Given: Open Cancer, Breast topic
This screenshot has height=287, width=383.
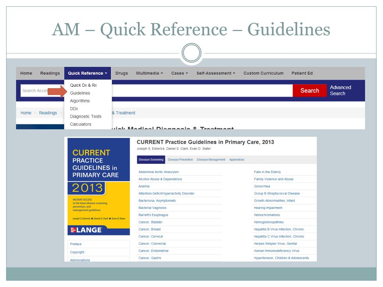Looking at the screenshot, I should tap(150, 229).
